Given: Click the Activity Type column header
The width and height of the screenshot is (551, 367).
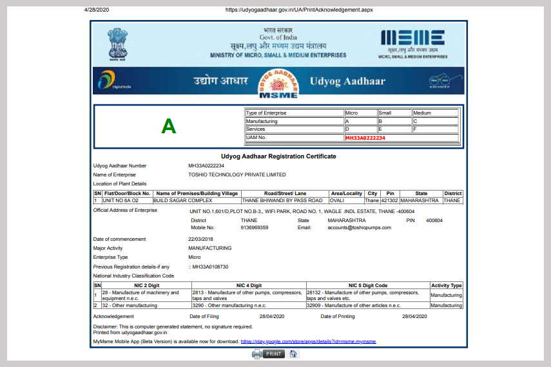Looking at the screenshot, I should pos(447,285).
